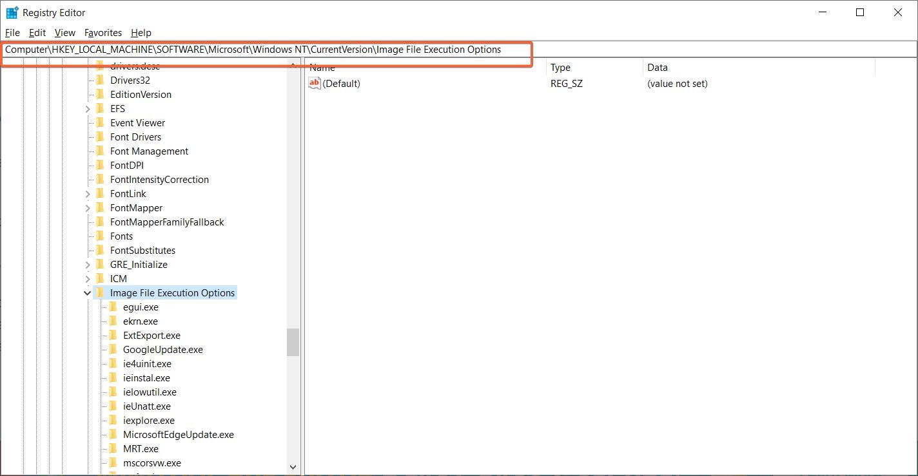
Task: Select the ekrn.exe subkey
Action: (140, 321)
